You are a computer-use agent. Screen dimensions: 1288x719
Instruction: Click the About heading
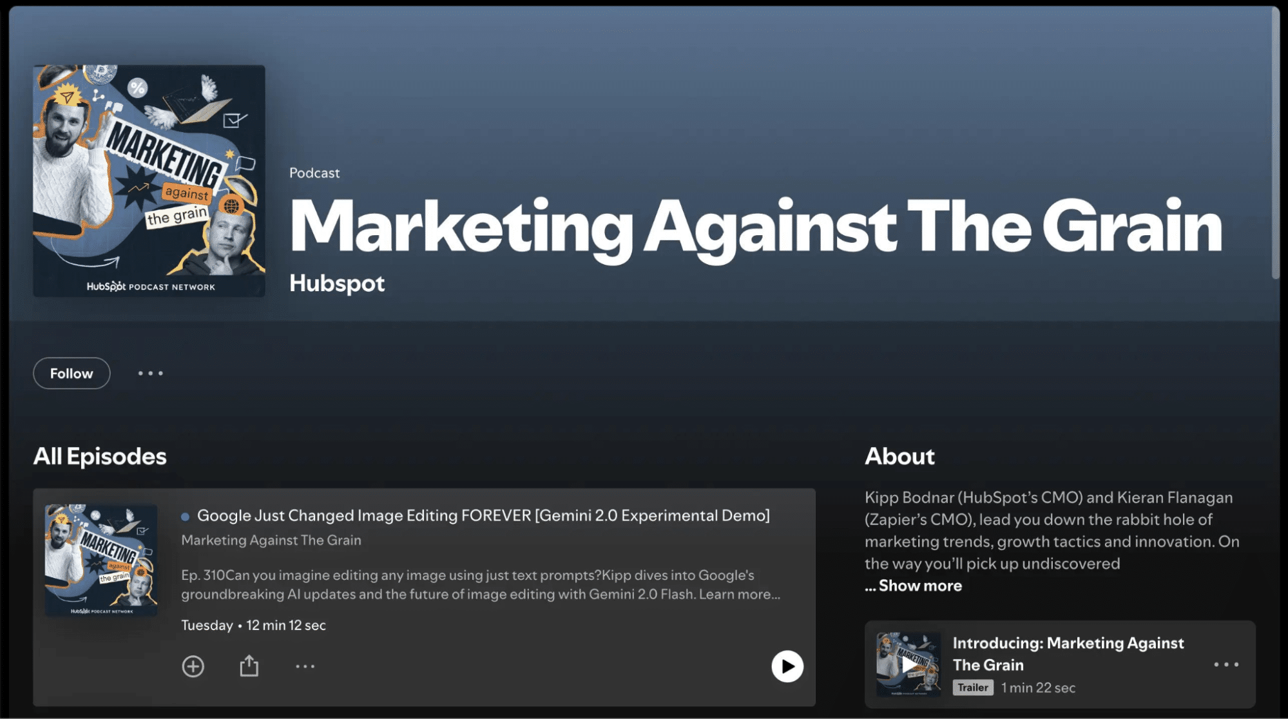tap(899, 456)
